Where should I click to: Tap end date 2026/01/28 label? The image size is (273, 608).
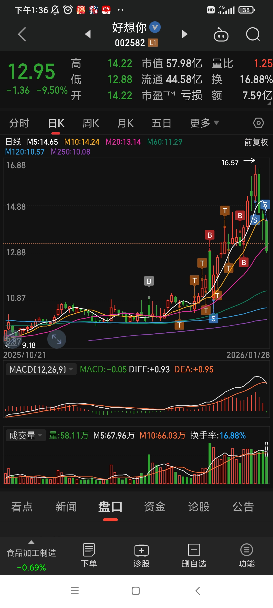pyautogui.click(x=248, y=355)
